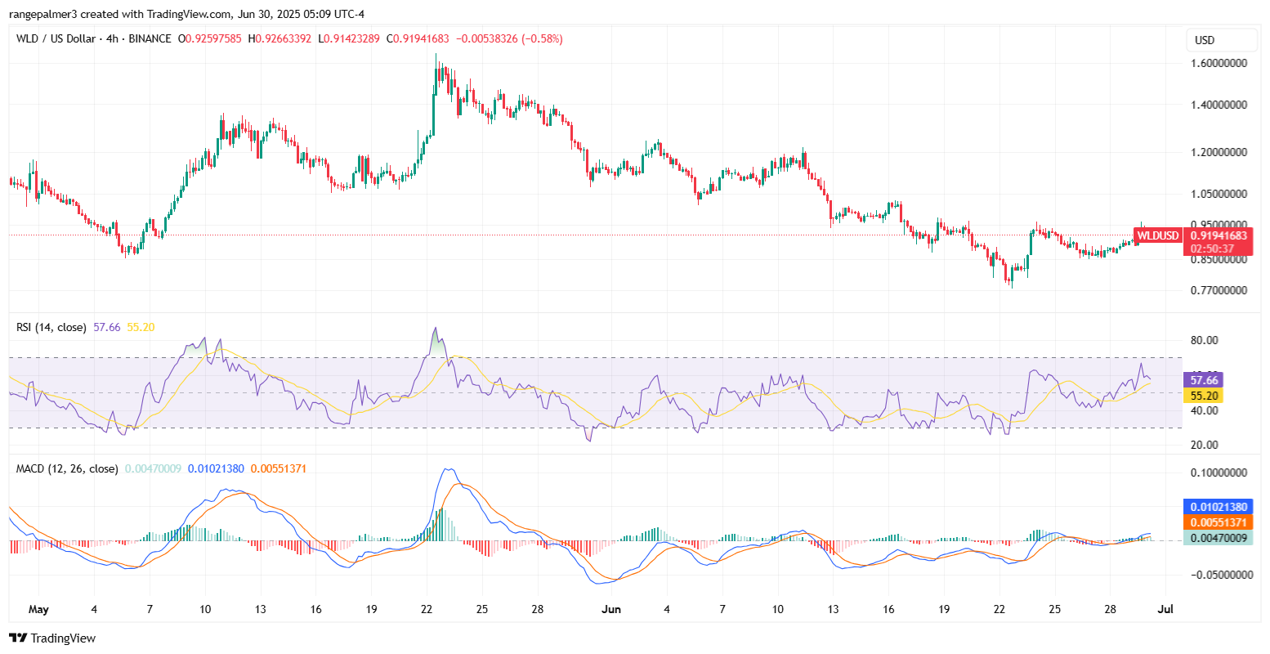This screenshot has height=654, width=1270.
Task: Click the May label on the time axis
Action: click(x=38, y=609)
